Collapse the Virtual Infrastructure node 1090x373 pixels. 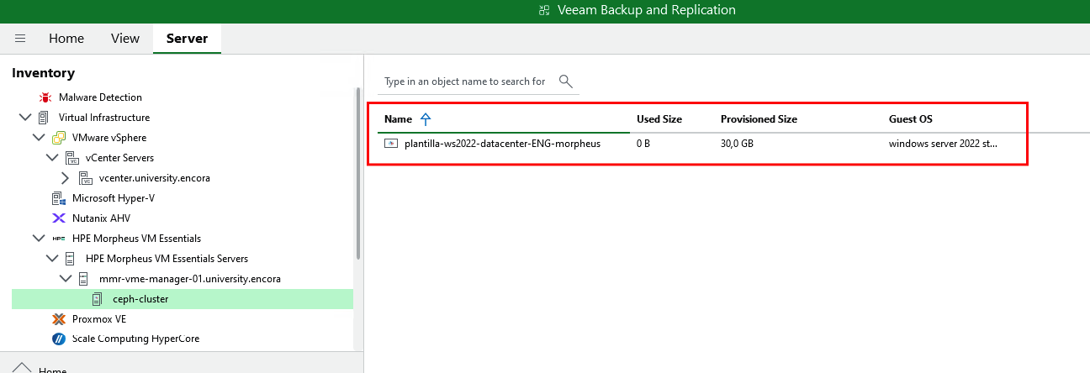[24, 118]
